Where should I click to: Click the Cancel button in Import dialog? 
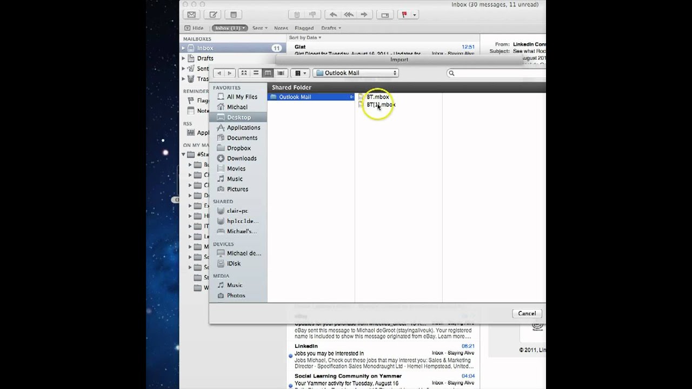[527, 313]
